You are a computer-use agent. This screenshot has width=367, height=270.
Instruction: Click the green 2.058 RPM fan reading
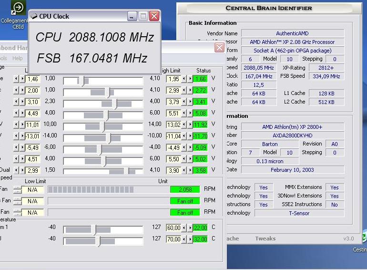185,189
